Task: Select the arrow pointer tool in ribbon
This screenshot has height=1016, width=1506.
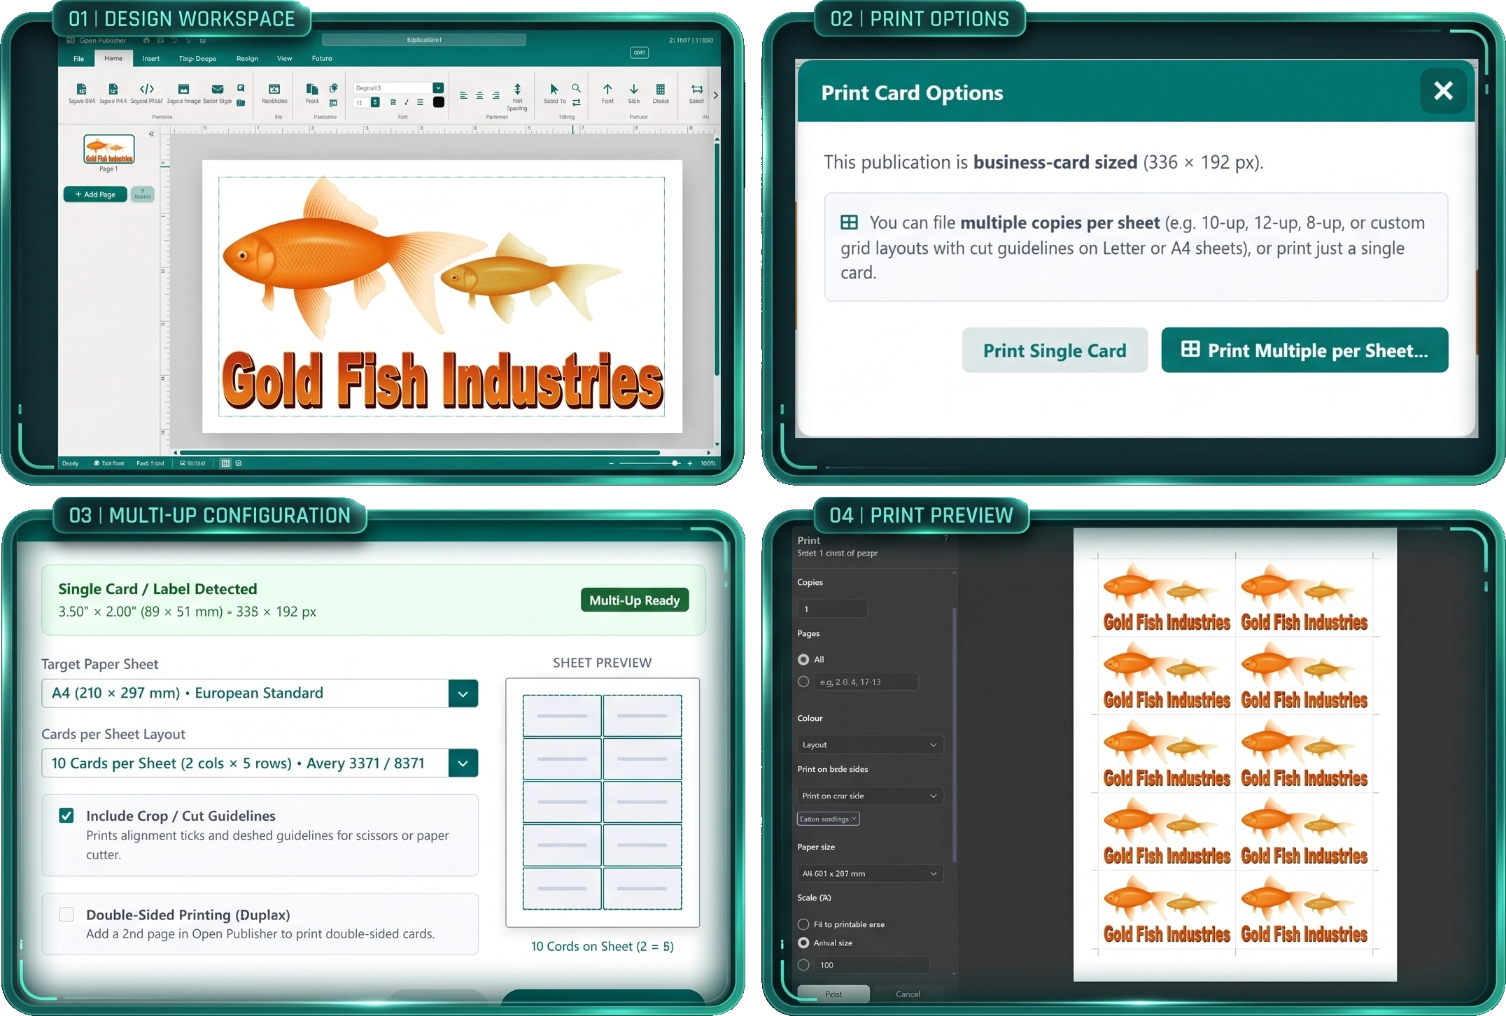Action: (554, 89)
